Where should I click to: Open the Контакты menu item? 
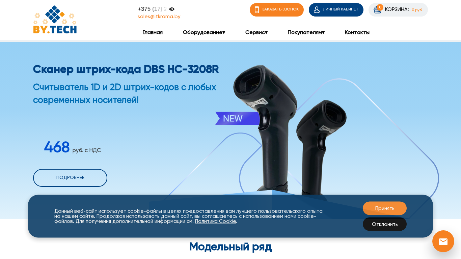(x=357, y=32)
